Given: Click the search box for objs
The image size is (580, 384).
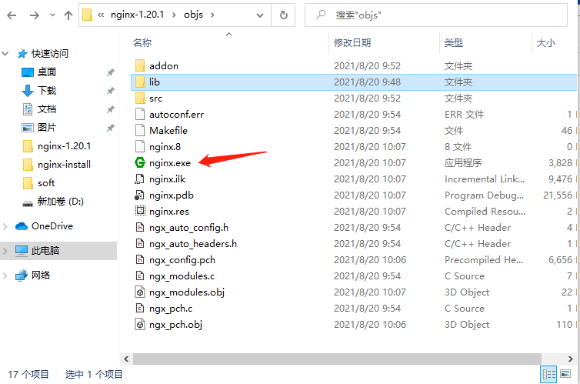Looking at the screenshot, I should coord(435,15).
